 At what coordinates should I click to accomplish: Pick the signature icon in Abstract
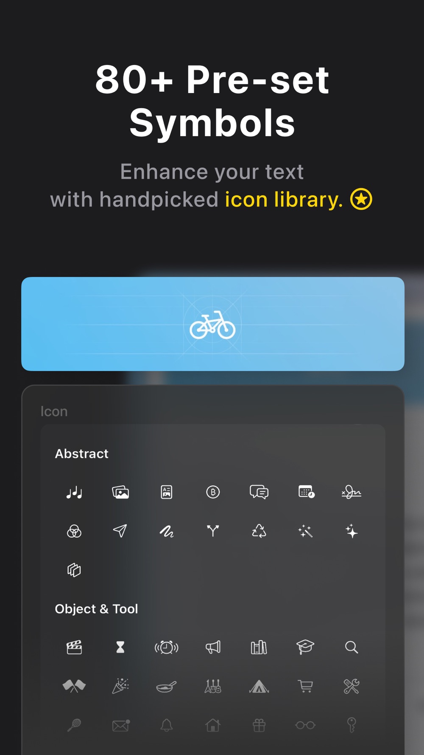click(351, 492)
